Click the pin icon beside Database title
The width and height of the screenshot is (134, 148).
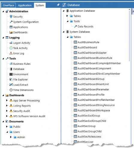[x=58, y=5]
